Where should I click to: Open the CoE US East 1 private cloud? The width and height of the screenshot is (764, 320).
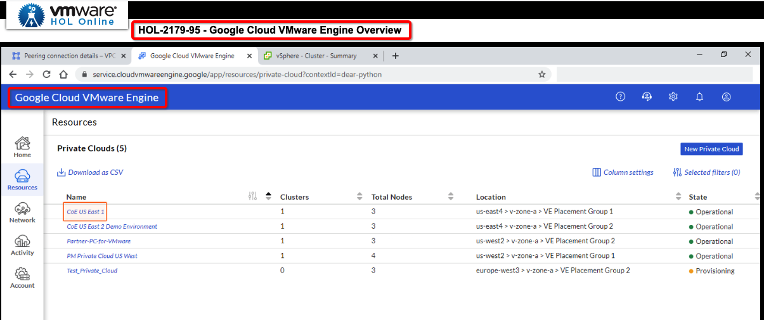point(86,212)
